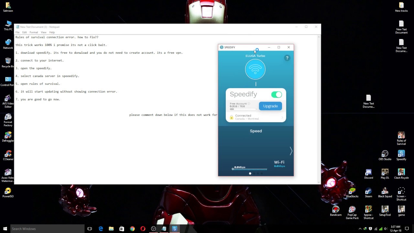This screenshot has width=414, height=233.
Task: Click the Free Account info icon
Action: [249, 104]
